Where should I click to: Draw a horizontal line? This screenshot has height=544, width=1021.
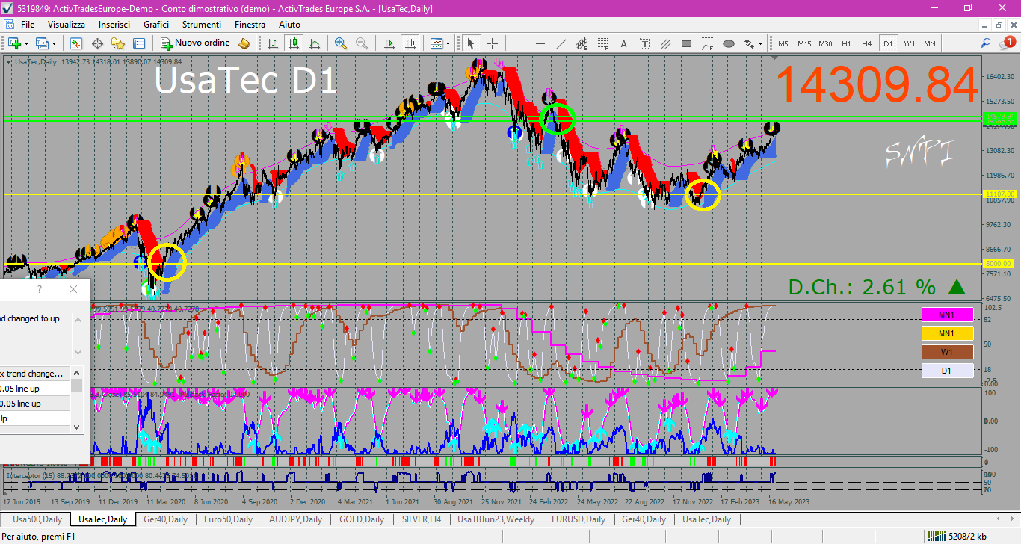coord(540,43)
